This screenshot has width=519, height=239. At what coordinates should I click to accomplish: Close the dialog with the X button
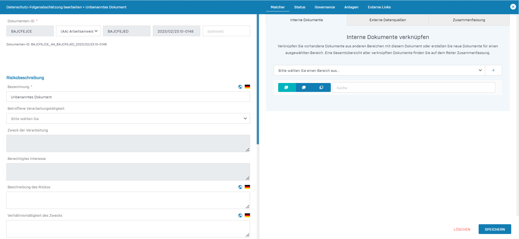[513, 7]
